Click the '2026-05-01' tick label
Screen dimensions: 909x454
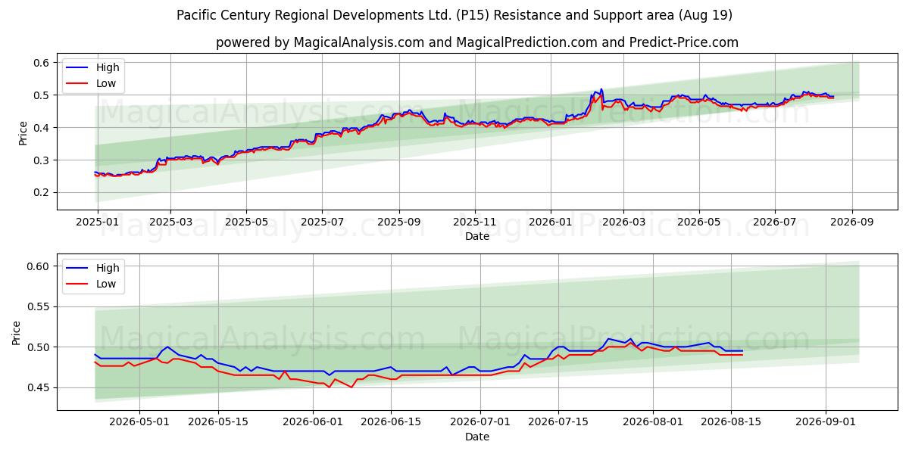click(x=140, y=423)
